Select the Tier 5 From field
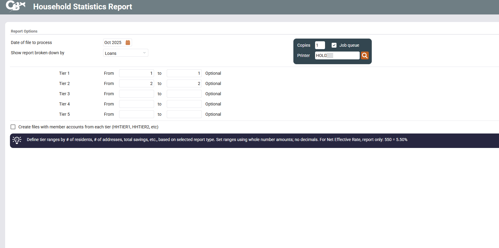This screenshot has width=499, height=248. [136, 114]
